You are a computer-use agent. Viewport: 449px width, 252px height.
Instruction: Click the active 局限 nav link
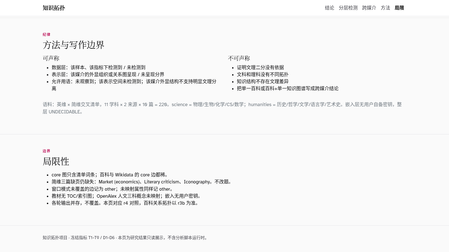pyautogui.click(x=399, y=8)
